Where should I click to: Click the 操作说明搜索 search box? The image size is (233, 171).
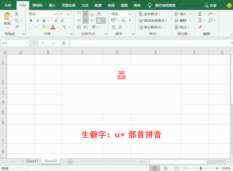point(165,5)
